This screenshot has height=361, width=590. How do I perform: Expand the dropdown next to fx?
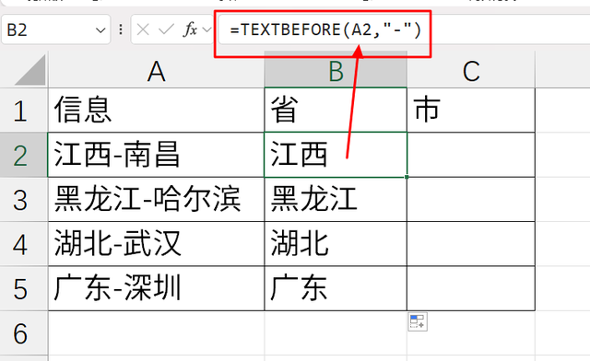click(x=206, y=29)
